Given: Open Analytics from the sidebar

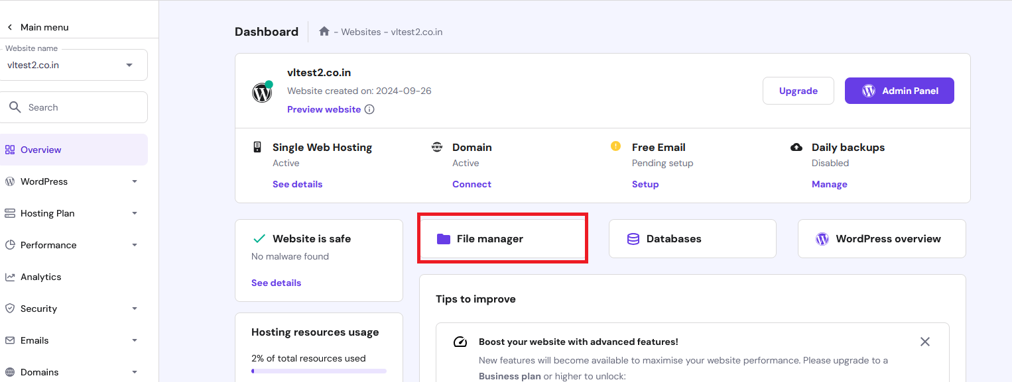Looking at the screenshot, I should [x=41, y=277].
